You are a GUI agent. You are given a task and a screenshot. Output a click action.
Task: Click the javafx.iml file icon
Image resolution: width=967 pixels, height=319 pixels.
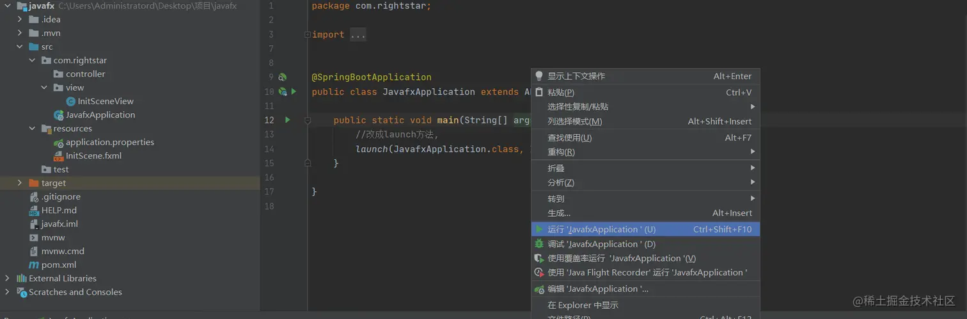(x=34, y=224)
